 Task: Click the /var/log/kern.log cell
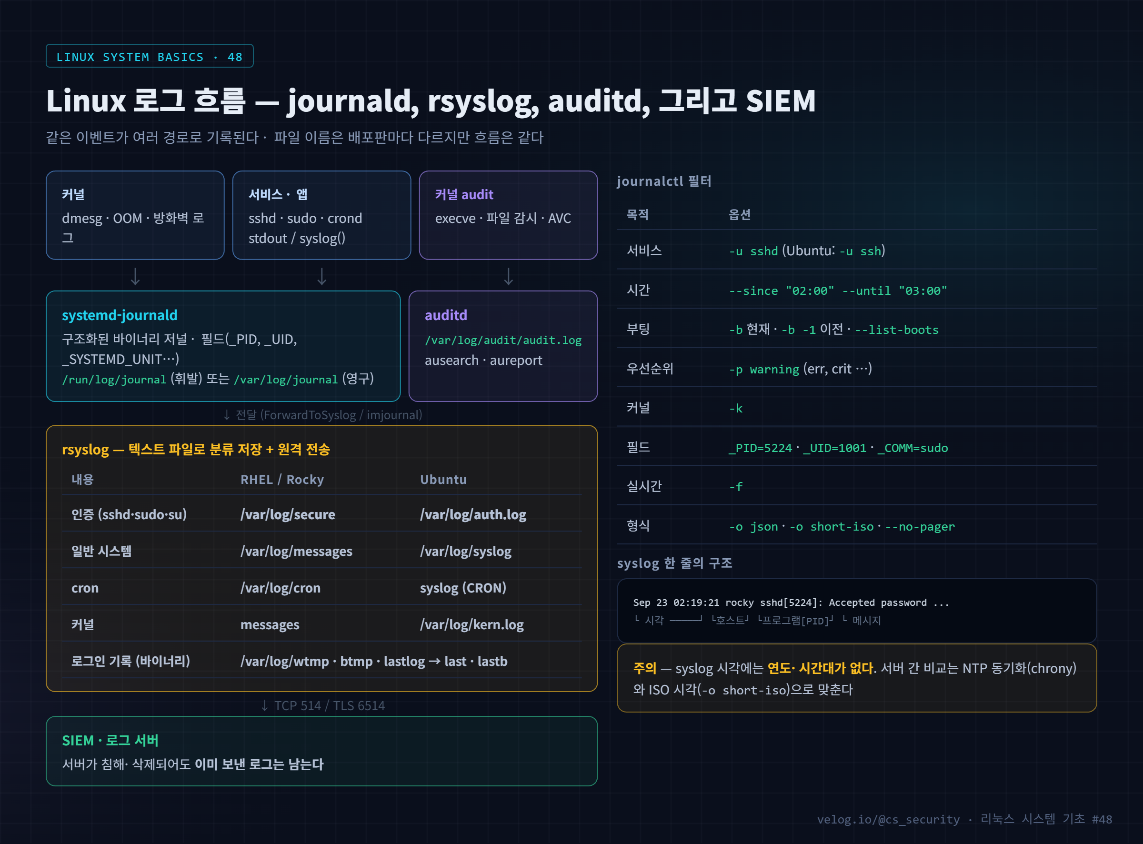(x=471, y=625)
